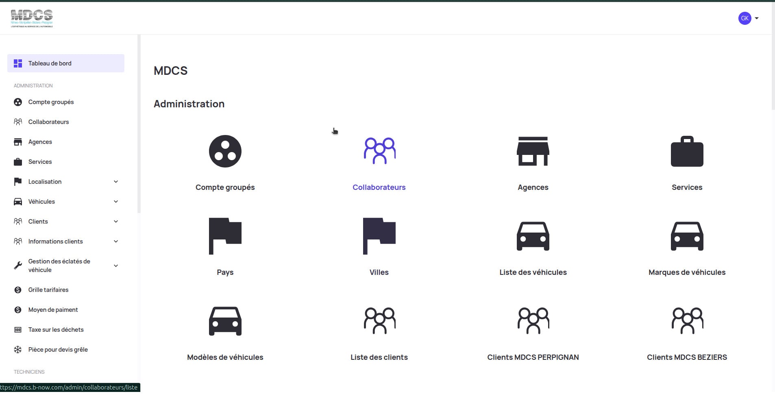775x396 pixels.
Task: Click the Services briefcase tile icon
Action: [x=687, y=151]
